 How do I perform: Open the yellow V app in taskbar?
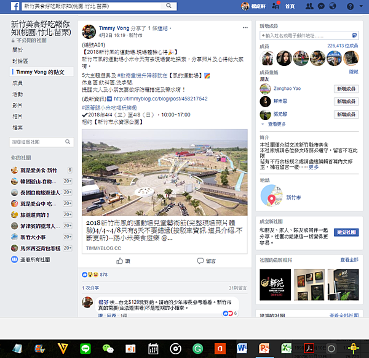[63, 348]
